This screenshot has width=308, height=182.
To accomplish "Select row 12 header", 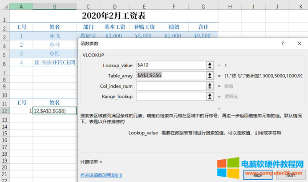I will pyautogui.click(x=4, y=111).
